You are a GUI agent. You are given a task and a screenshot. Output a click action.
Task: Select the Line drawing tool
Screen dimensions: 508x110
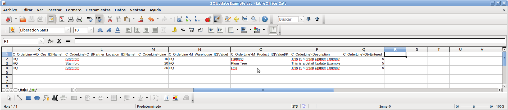pyautogui.click(x=20, y=98)
